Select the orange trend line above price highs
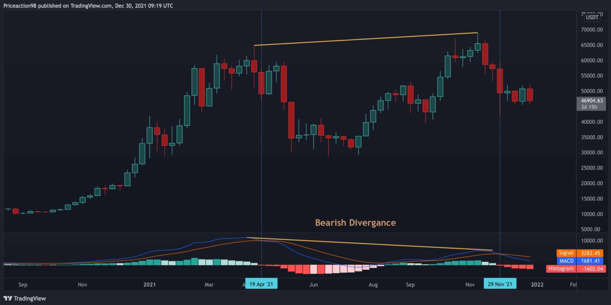 (x=365, y=39)
